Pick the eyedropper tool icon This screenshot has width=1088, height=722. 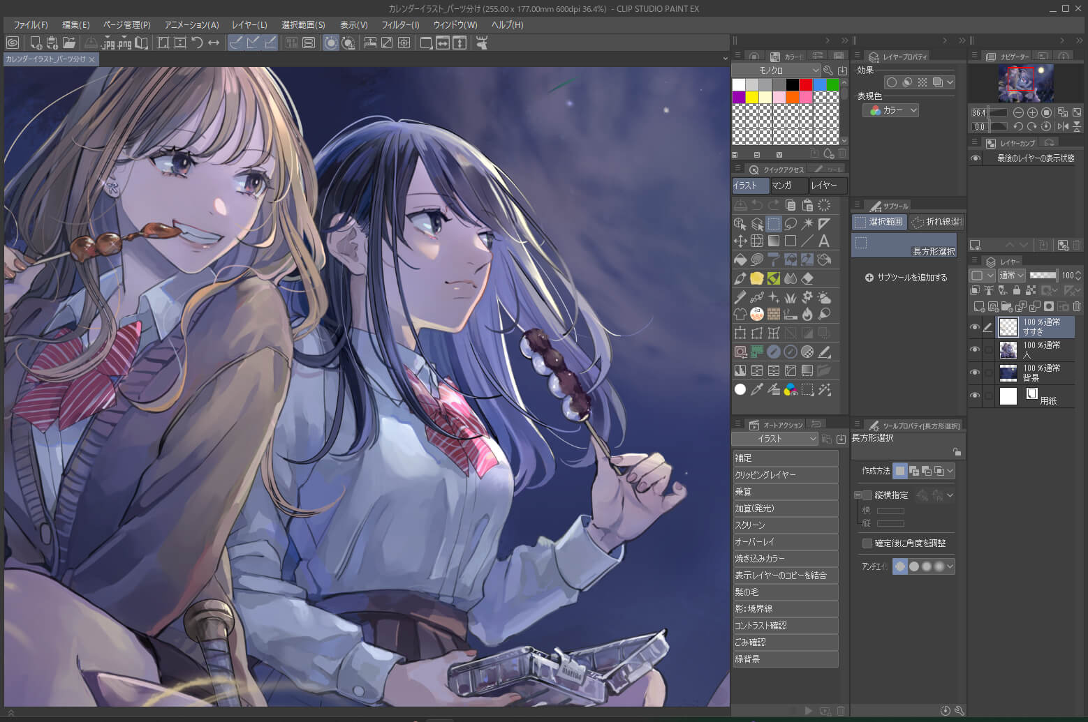coord(757,390)
